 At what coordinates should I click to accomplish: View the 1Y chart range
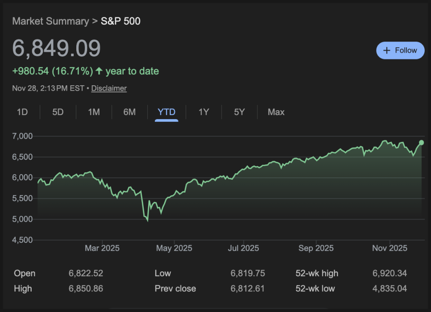point(203,112)
